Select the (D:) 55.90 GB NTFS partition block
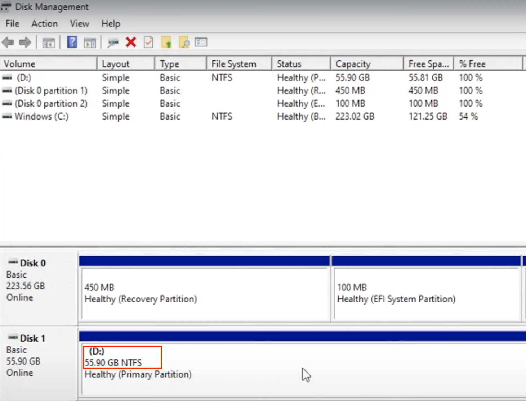526x401 pixels. (303, 364)
